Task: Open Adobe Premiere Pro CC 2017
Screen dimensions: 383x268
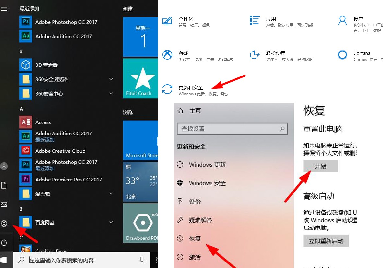Action: pos(61,180)
